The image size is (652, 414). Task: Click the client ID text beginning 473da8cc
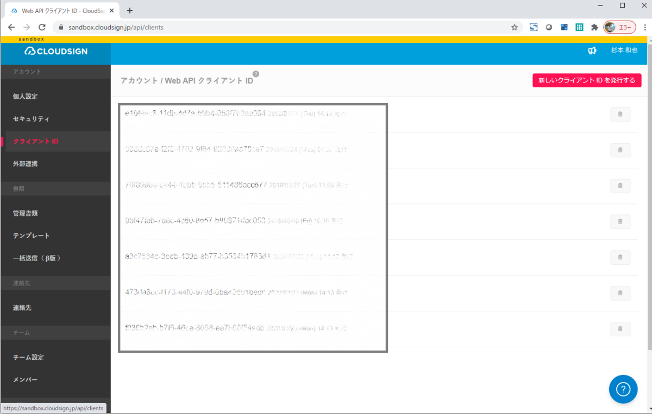pyautogui.click(x=195, y=292)
